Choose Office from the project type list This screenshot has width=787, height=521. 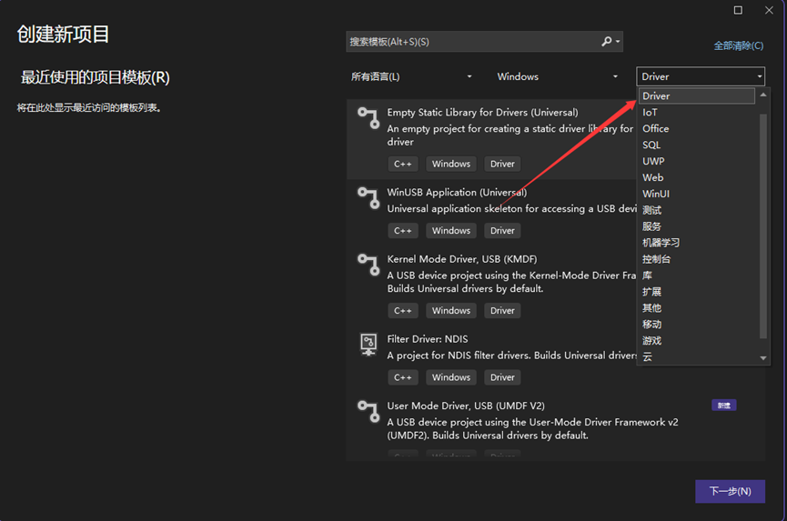coord(698,128)
